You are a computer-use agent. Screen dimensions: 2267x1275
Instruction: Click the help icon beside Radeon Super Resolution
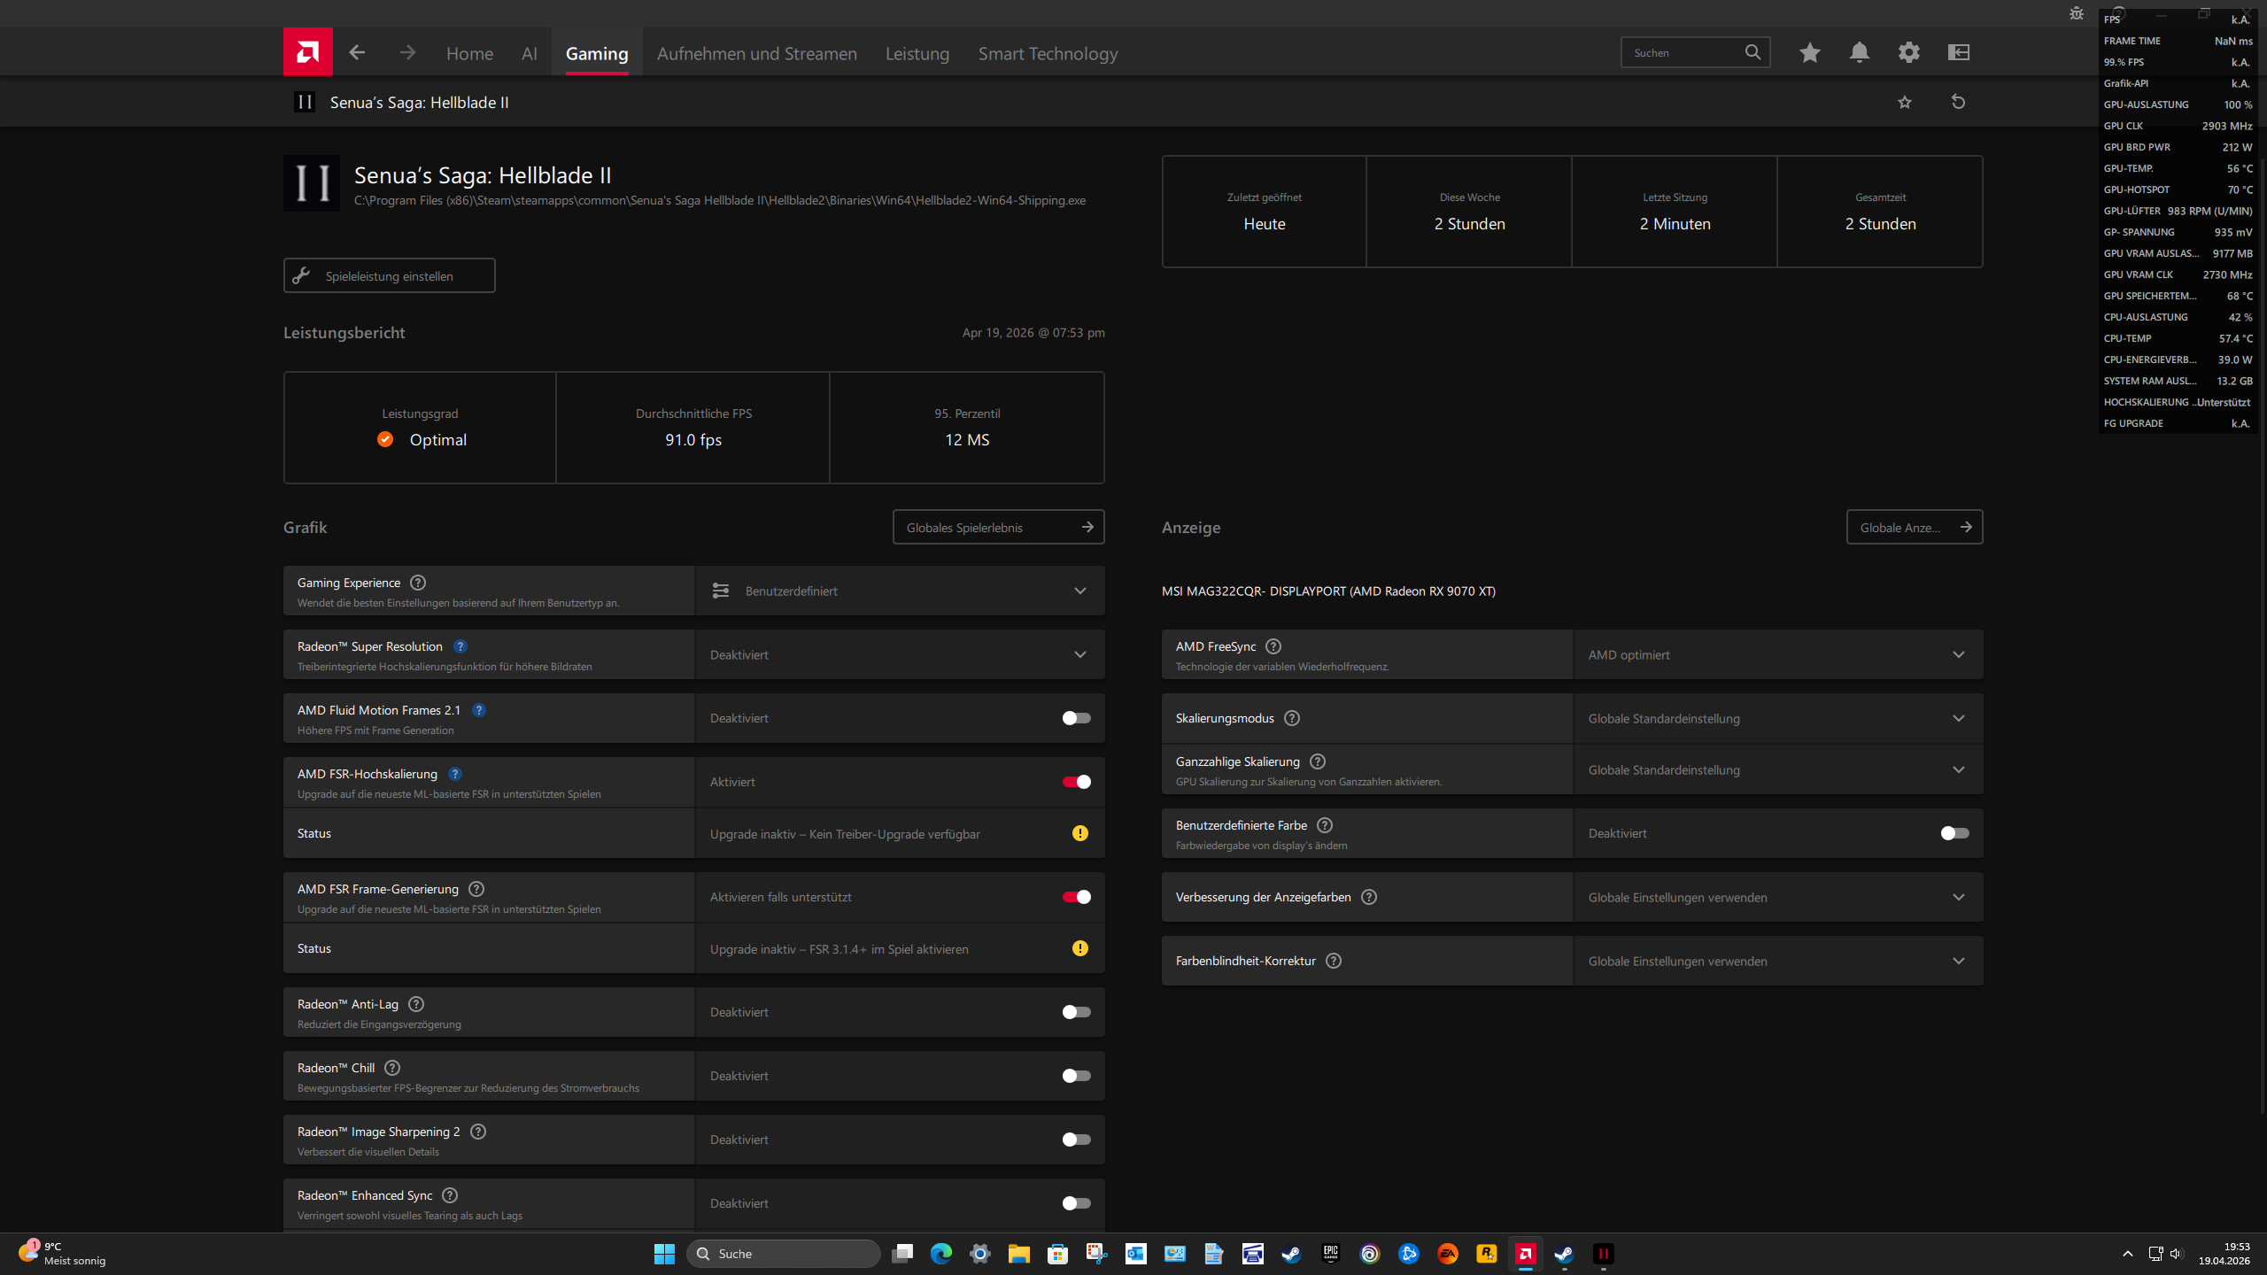coord(460,646)
